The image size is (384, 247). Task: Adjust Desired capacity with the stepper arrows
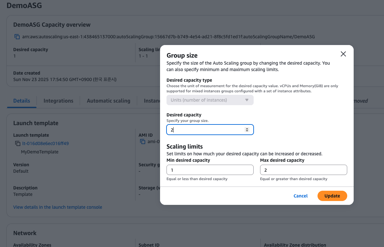[x=247, y=130]
